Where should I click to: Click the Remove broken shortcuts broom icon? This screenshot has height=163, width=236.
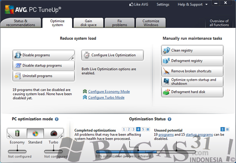point(166,71)
